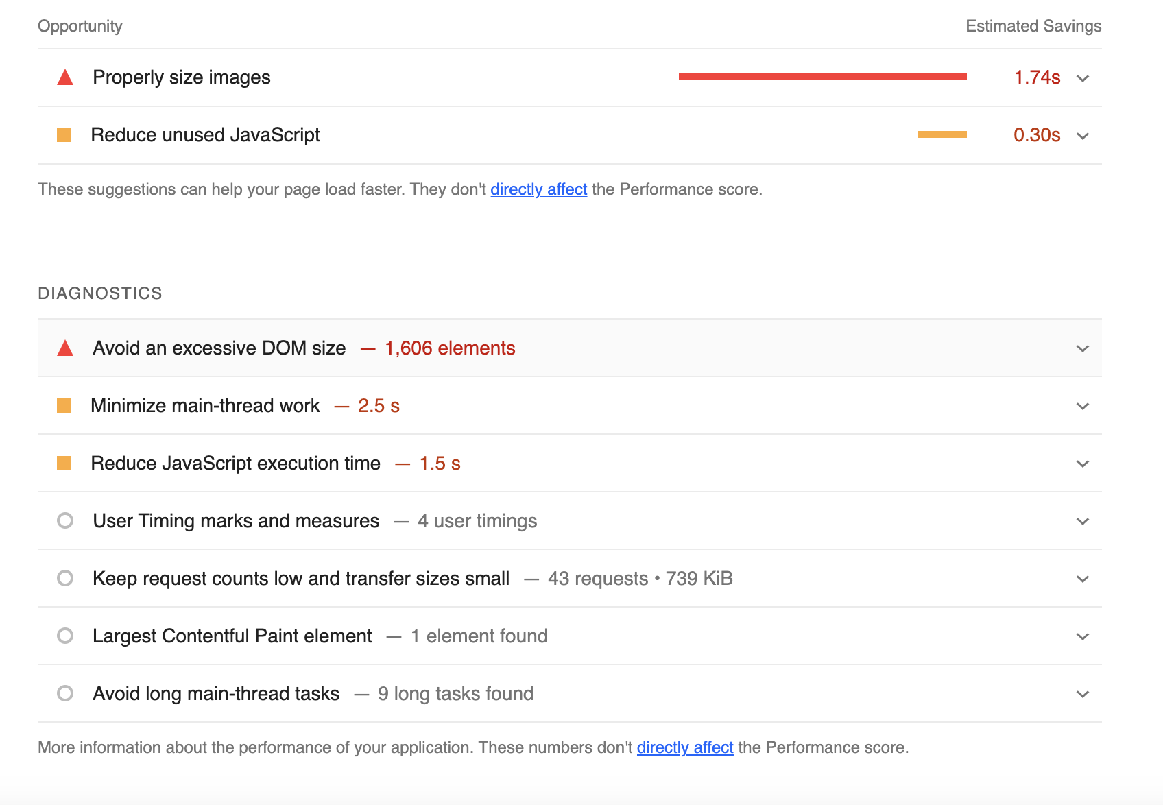
Task: Click the 1,606 elements value text
Action: (x=450, y=348)
